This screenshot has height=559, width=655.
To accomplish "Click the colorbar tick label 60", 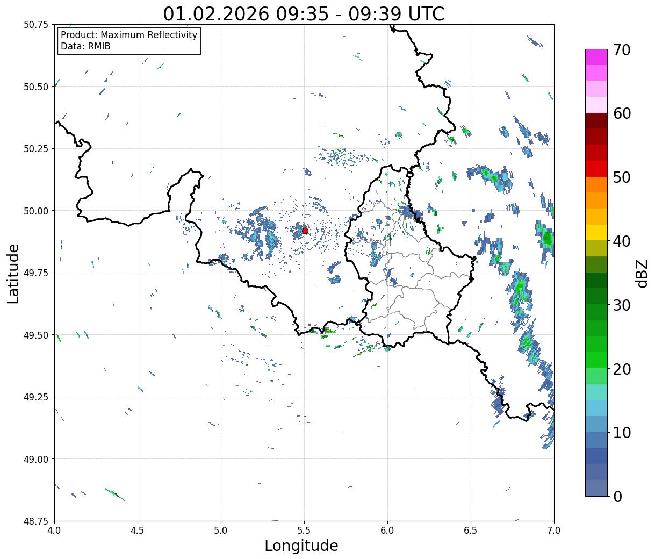I will [621, 113].
